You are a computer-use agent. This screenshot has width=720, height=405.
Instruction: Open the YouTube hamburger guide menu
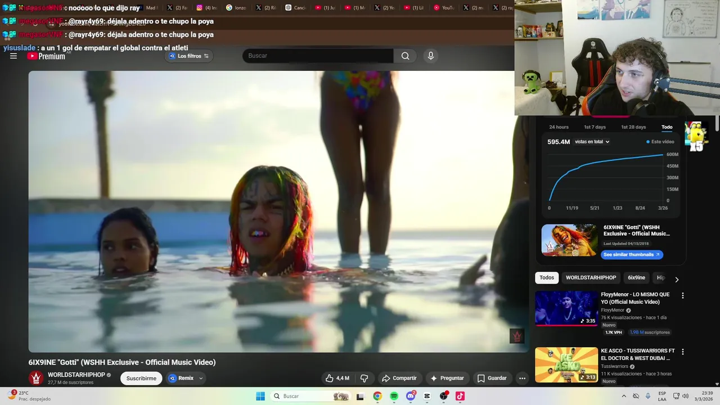[x=13, y=56]
